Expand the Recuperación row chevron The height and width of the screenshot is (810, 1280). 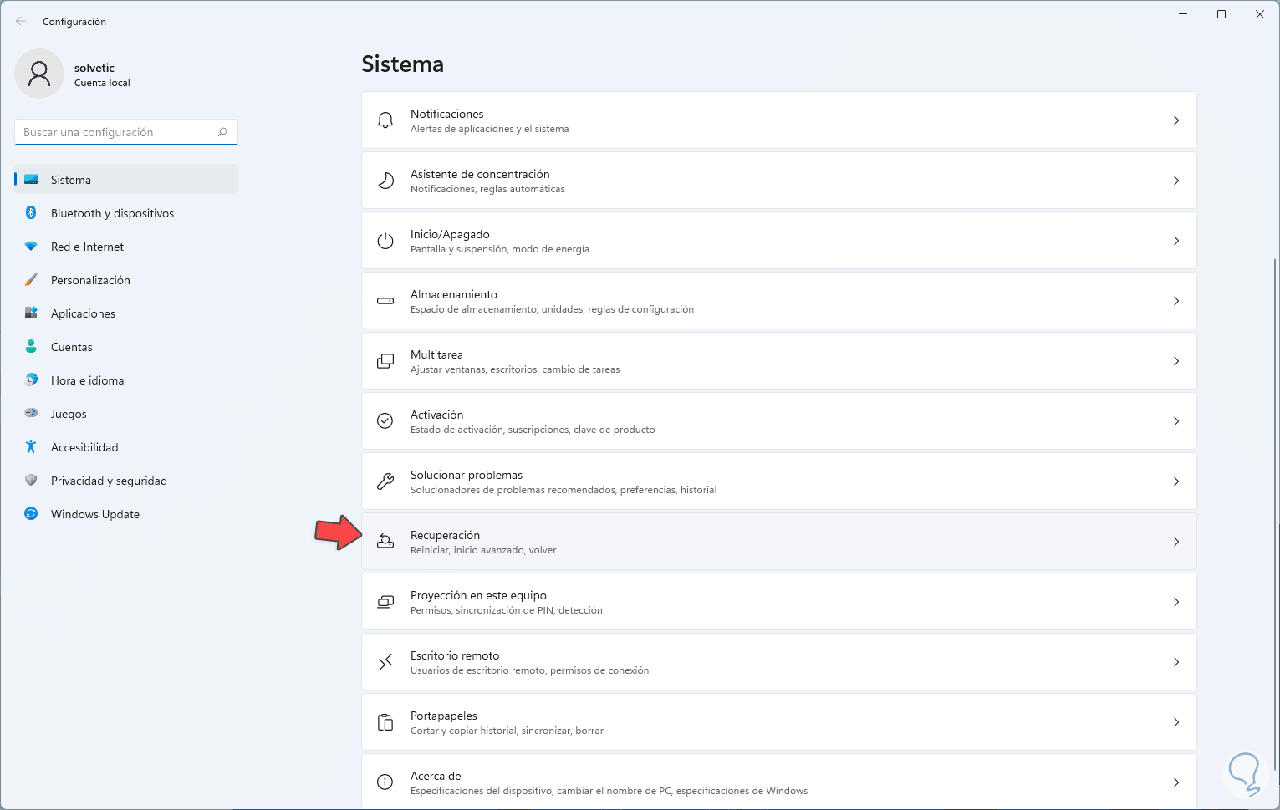(x=1176, y=542)
